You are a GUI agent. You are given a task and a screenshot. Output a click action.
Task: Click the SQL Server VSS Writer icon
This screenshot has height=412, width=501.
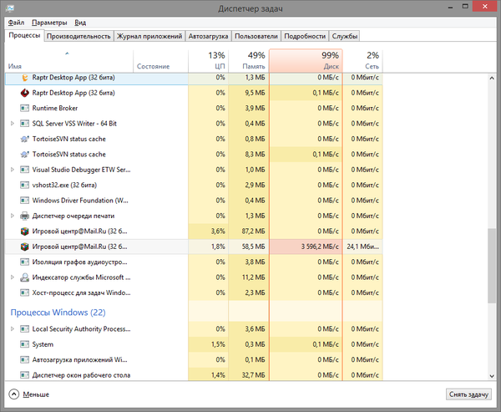coord(24,124)
